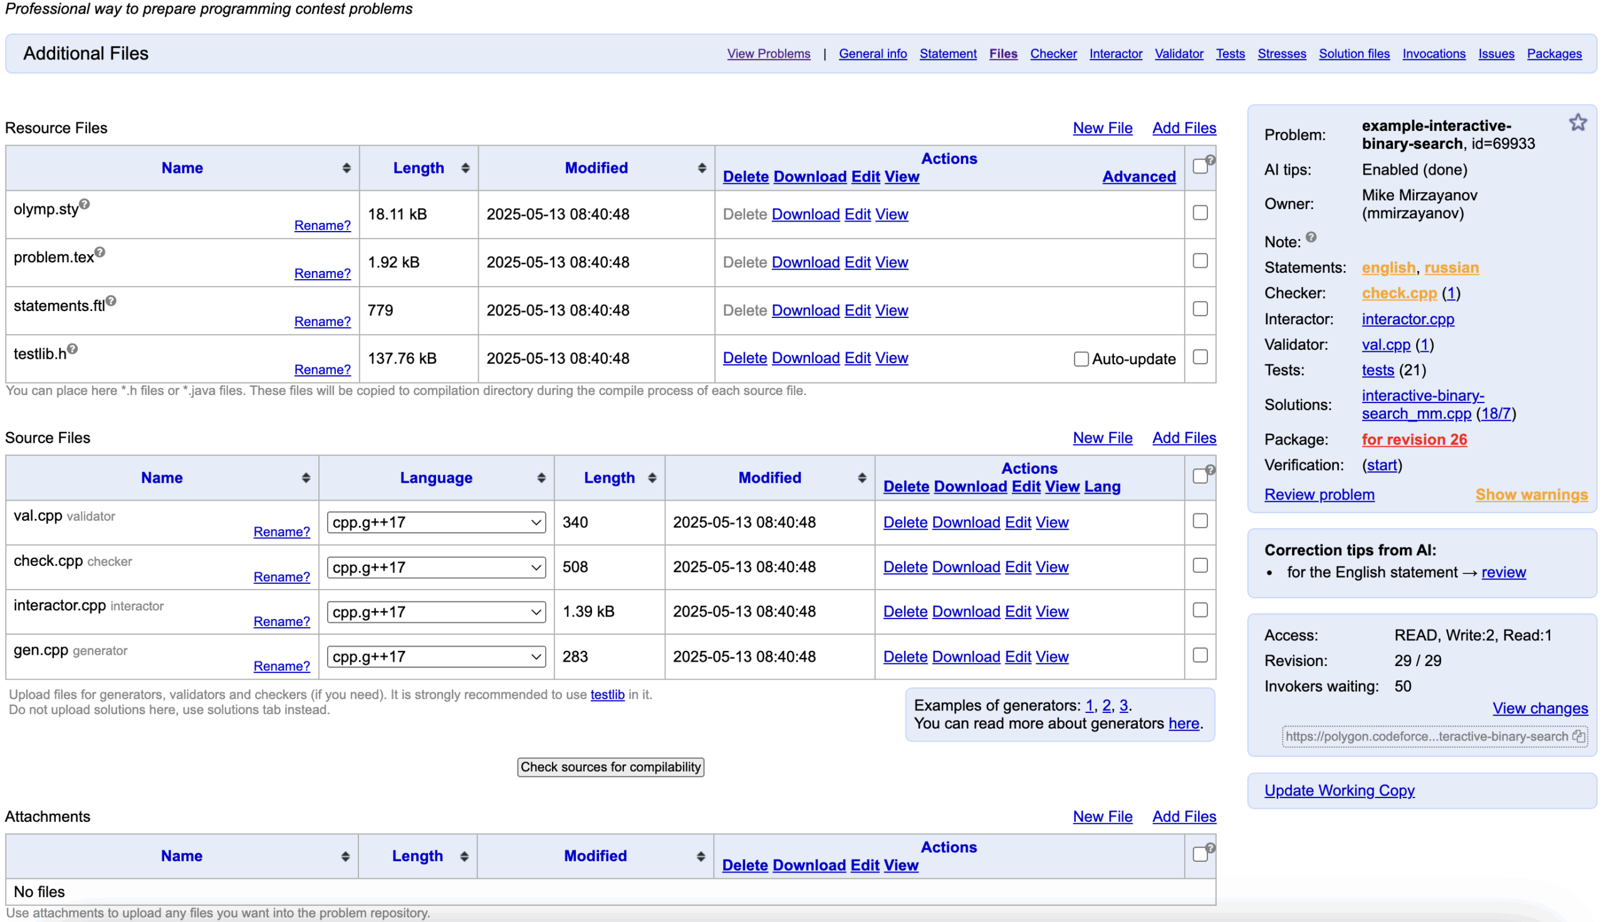The image size is (1604, 922).
Task: Copy the polygon problem URL
Action: click(1578, 736)
